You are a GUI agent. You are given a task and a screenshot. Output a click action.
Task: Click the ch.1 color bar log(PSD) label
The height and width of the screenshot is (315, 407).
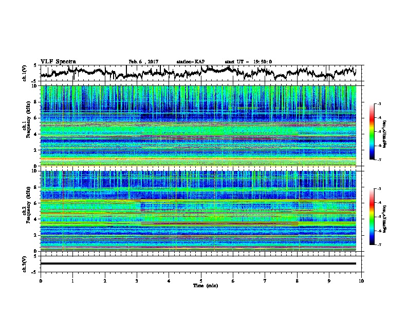coord(385,134)
